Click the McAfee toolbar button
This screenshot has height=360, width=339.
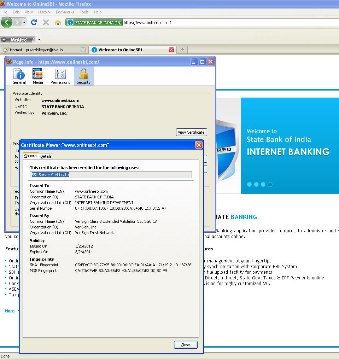pyautogui.click(x=18, y=40)
